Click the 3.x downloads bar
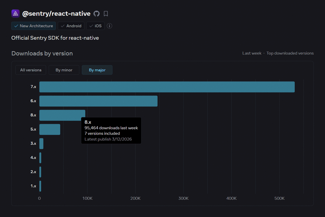Image resolution: width=325 pixels, height=217 pixels. point(41,143)
